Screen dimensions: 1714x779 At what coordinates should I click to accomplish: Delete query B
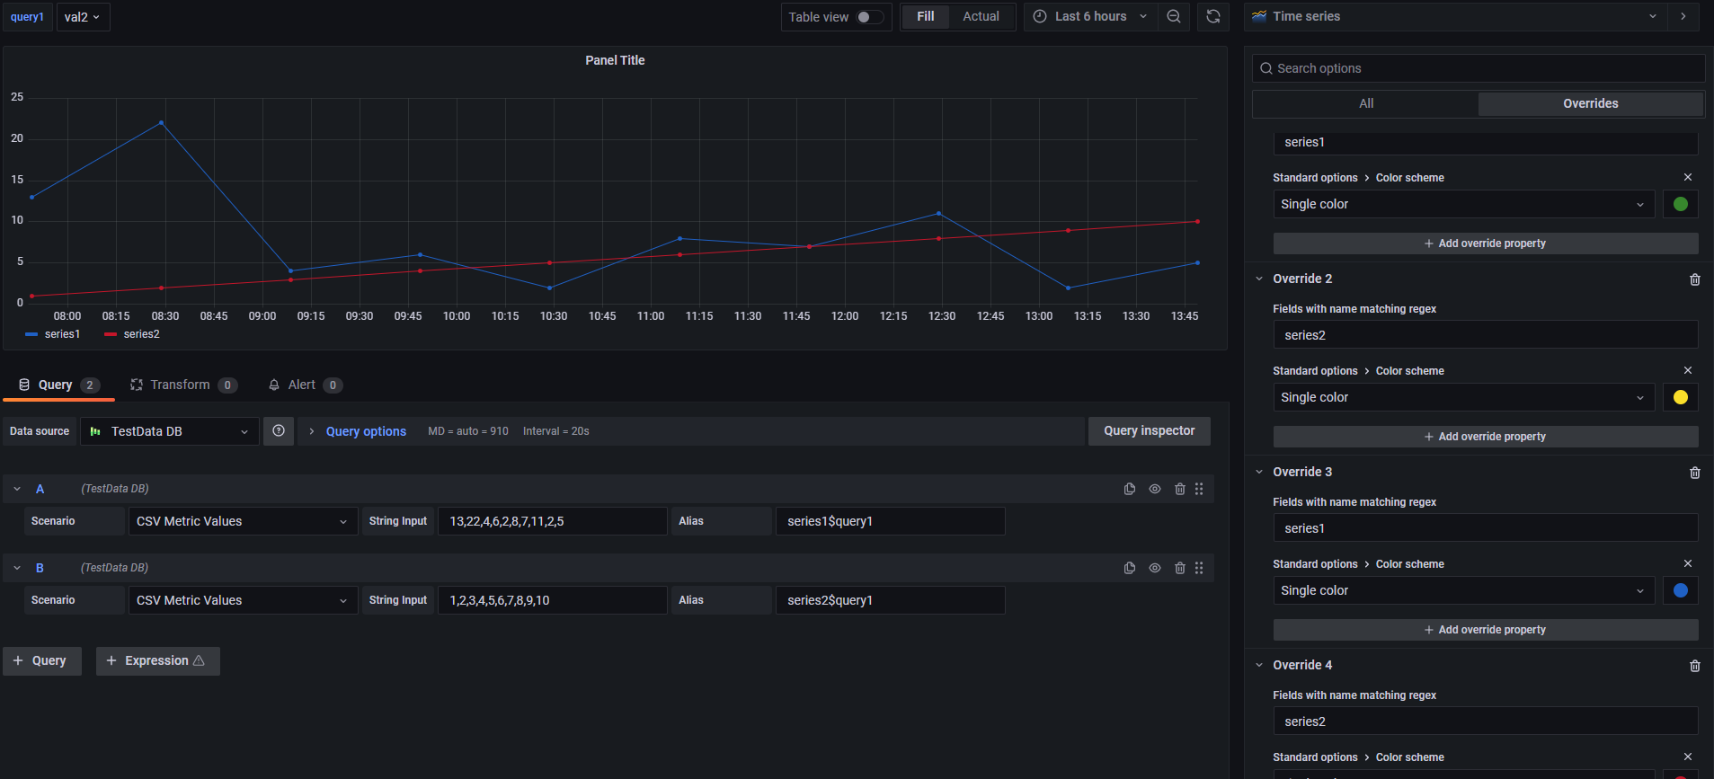pos(1180,568)
